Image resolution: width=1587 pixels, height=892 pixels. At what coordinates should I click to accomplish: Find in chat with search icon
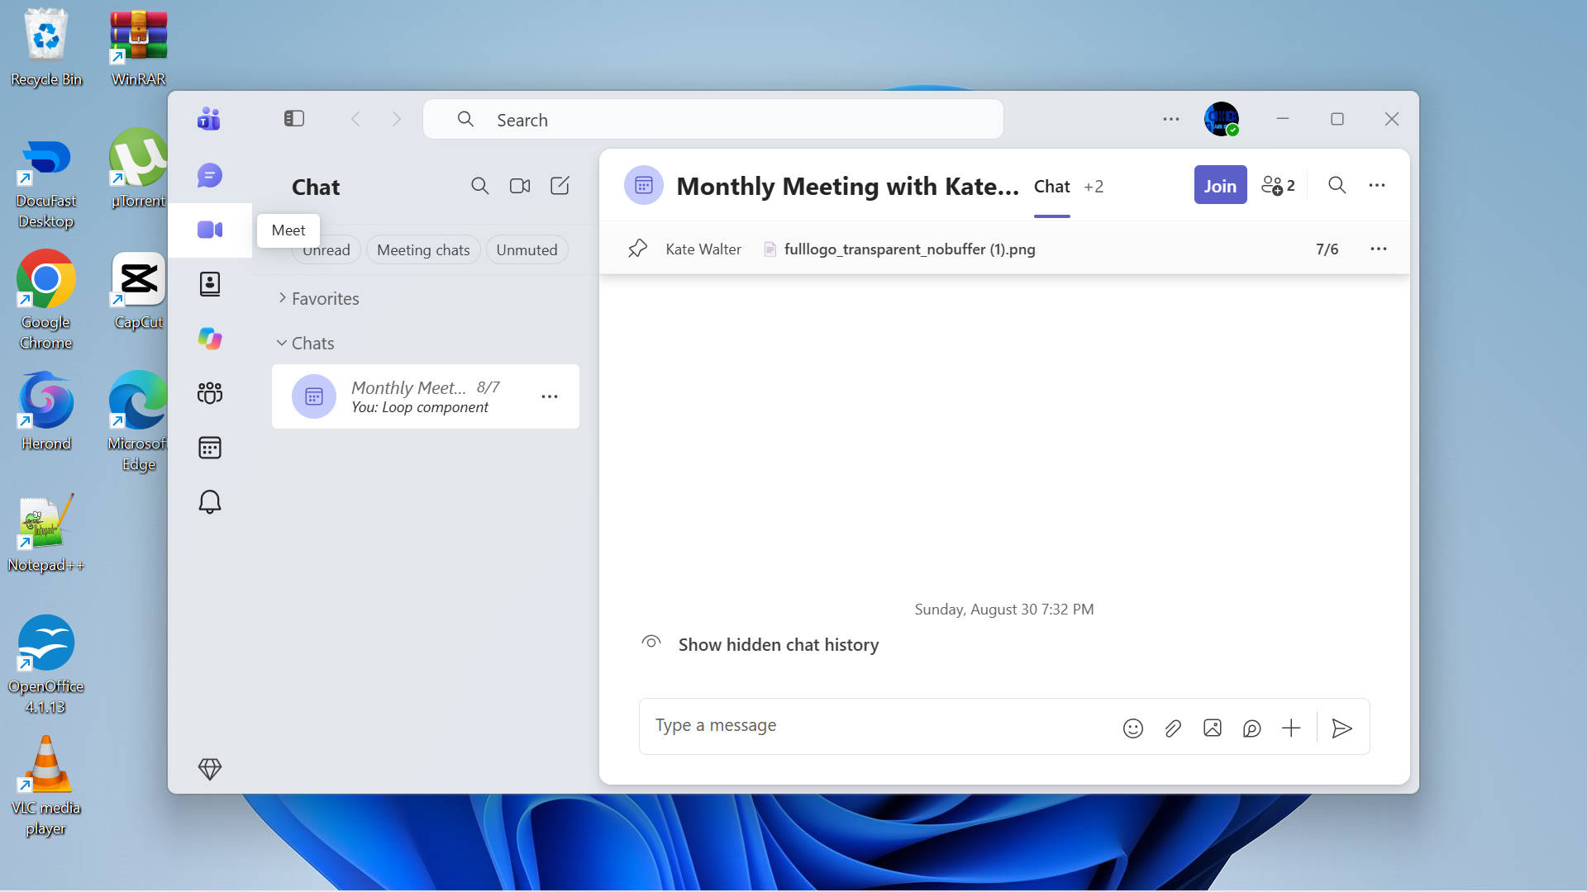tap(1337, 186)
